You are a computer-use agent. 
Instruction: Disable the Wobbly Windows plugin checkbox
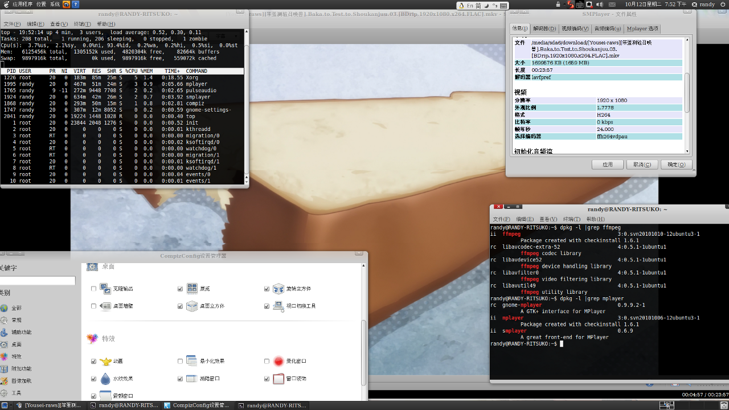tap(94, 396)
